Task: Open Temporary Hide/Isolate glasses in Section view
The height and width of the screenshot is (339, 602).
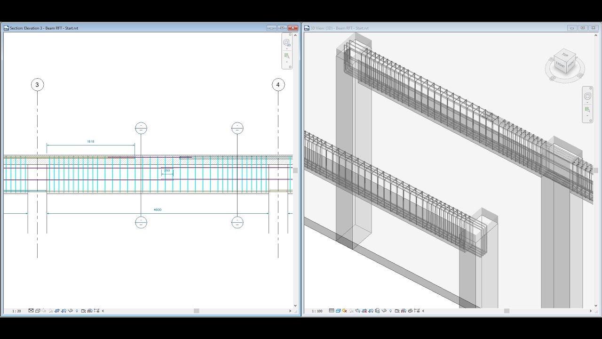Action: [x=70, y=311]
